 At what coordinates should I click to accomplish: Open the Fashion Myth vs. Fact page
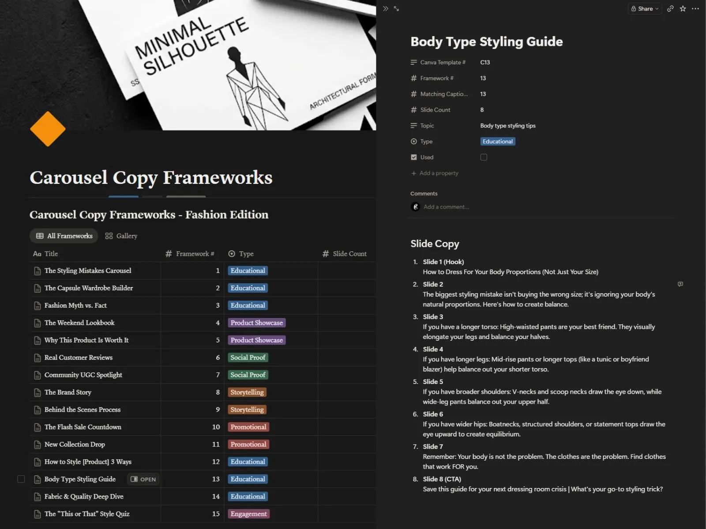(75, 305)
